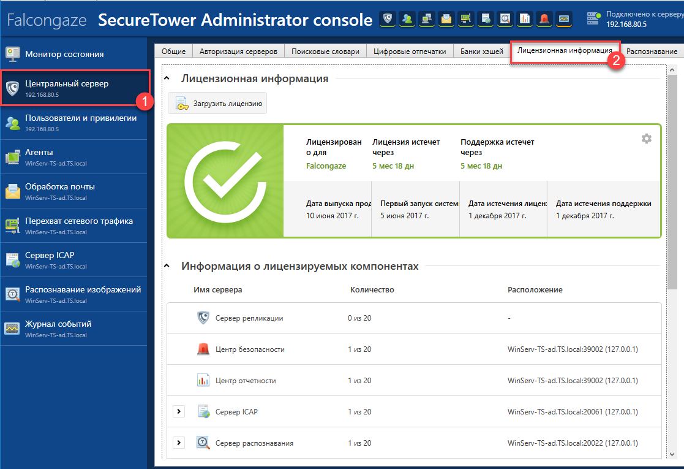Click the shield icon in the header toolbar
The image size is (684, 469).
(x=388, y=19)
